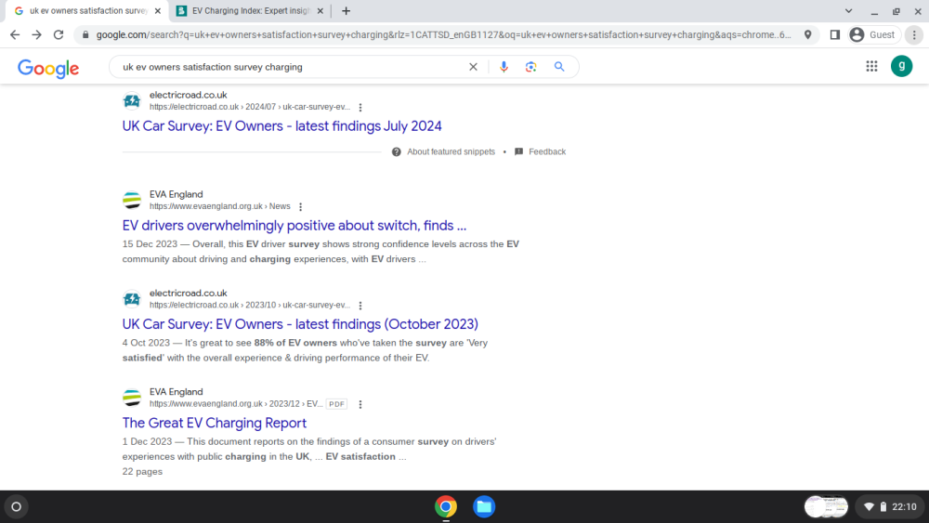Focus the Google search input field

(290, 67)
